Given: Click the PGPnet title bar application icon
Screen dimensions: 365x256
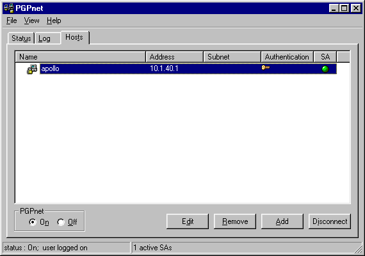Looking at the screenshot, I should pyautogui.click(x=9, y=8).
